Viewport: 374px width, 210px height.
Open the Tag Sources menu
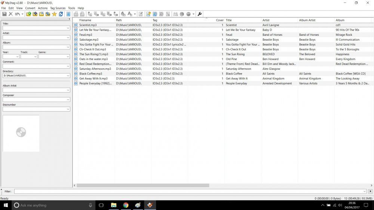58,8
